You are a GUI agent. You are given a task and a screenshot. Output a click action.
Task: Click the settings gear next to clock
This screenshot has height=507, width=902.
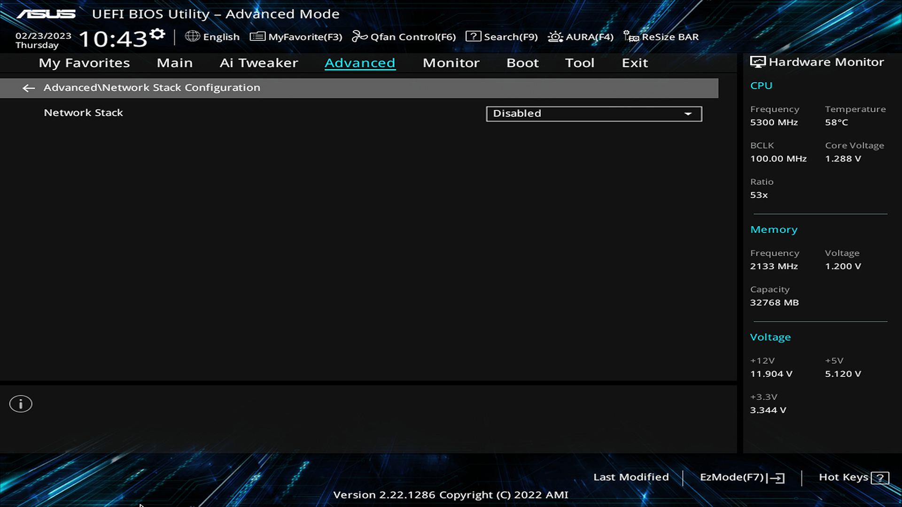(157, 34)
